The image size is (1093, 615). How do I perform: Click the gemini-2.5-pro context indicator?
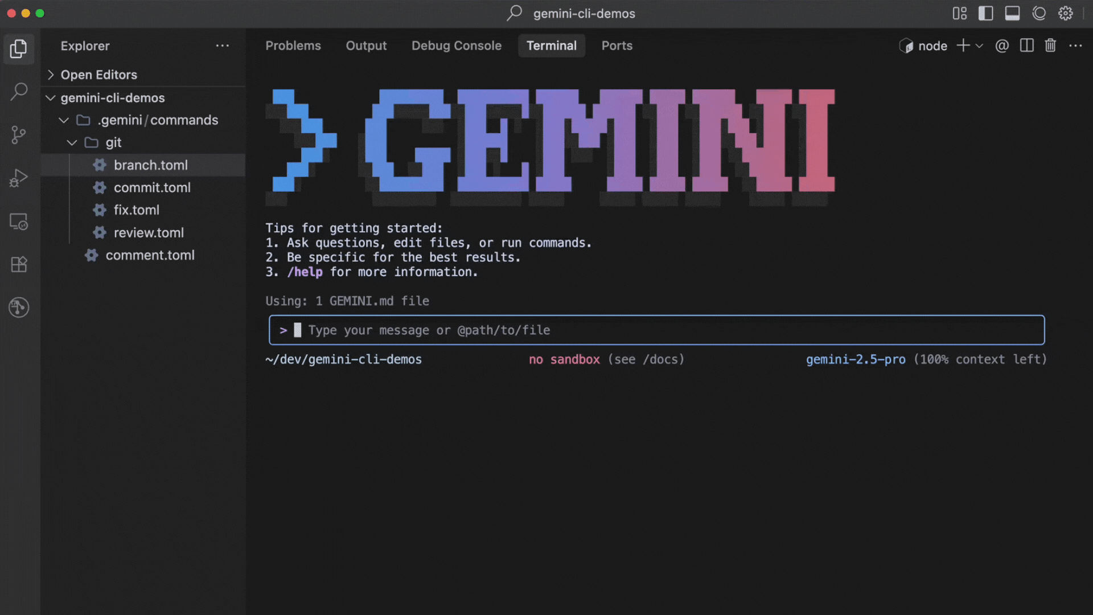pos(856,359)
